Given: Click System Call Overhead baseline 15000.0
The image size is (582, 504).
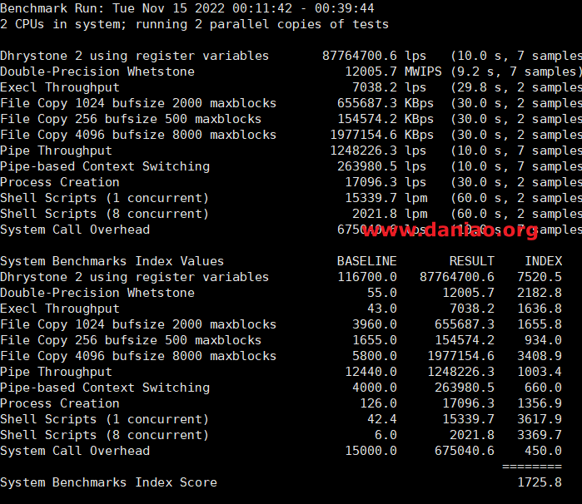Looking at the screenshot, I should (371, 451).
